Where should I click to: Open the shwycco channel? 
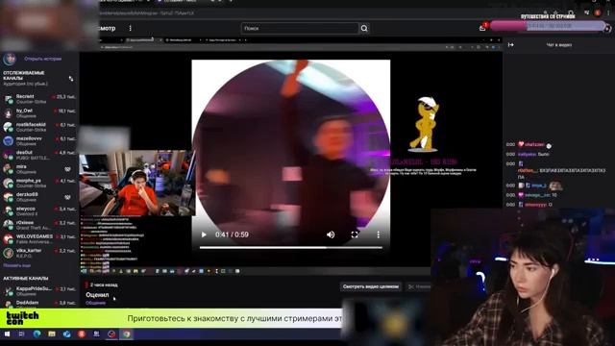point(39,211)
